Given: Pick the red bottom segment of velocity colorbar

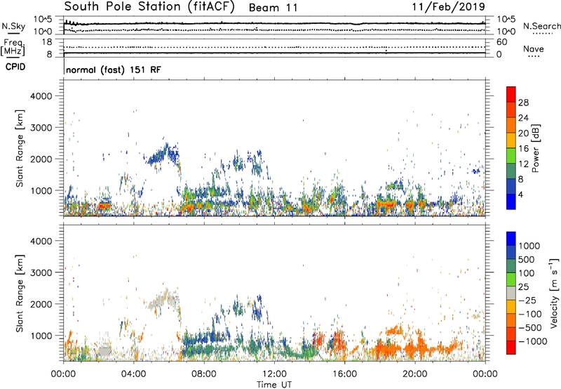Looking at the screenshot, I should click(x=511, y=348).
